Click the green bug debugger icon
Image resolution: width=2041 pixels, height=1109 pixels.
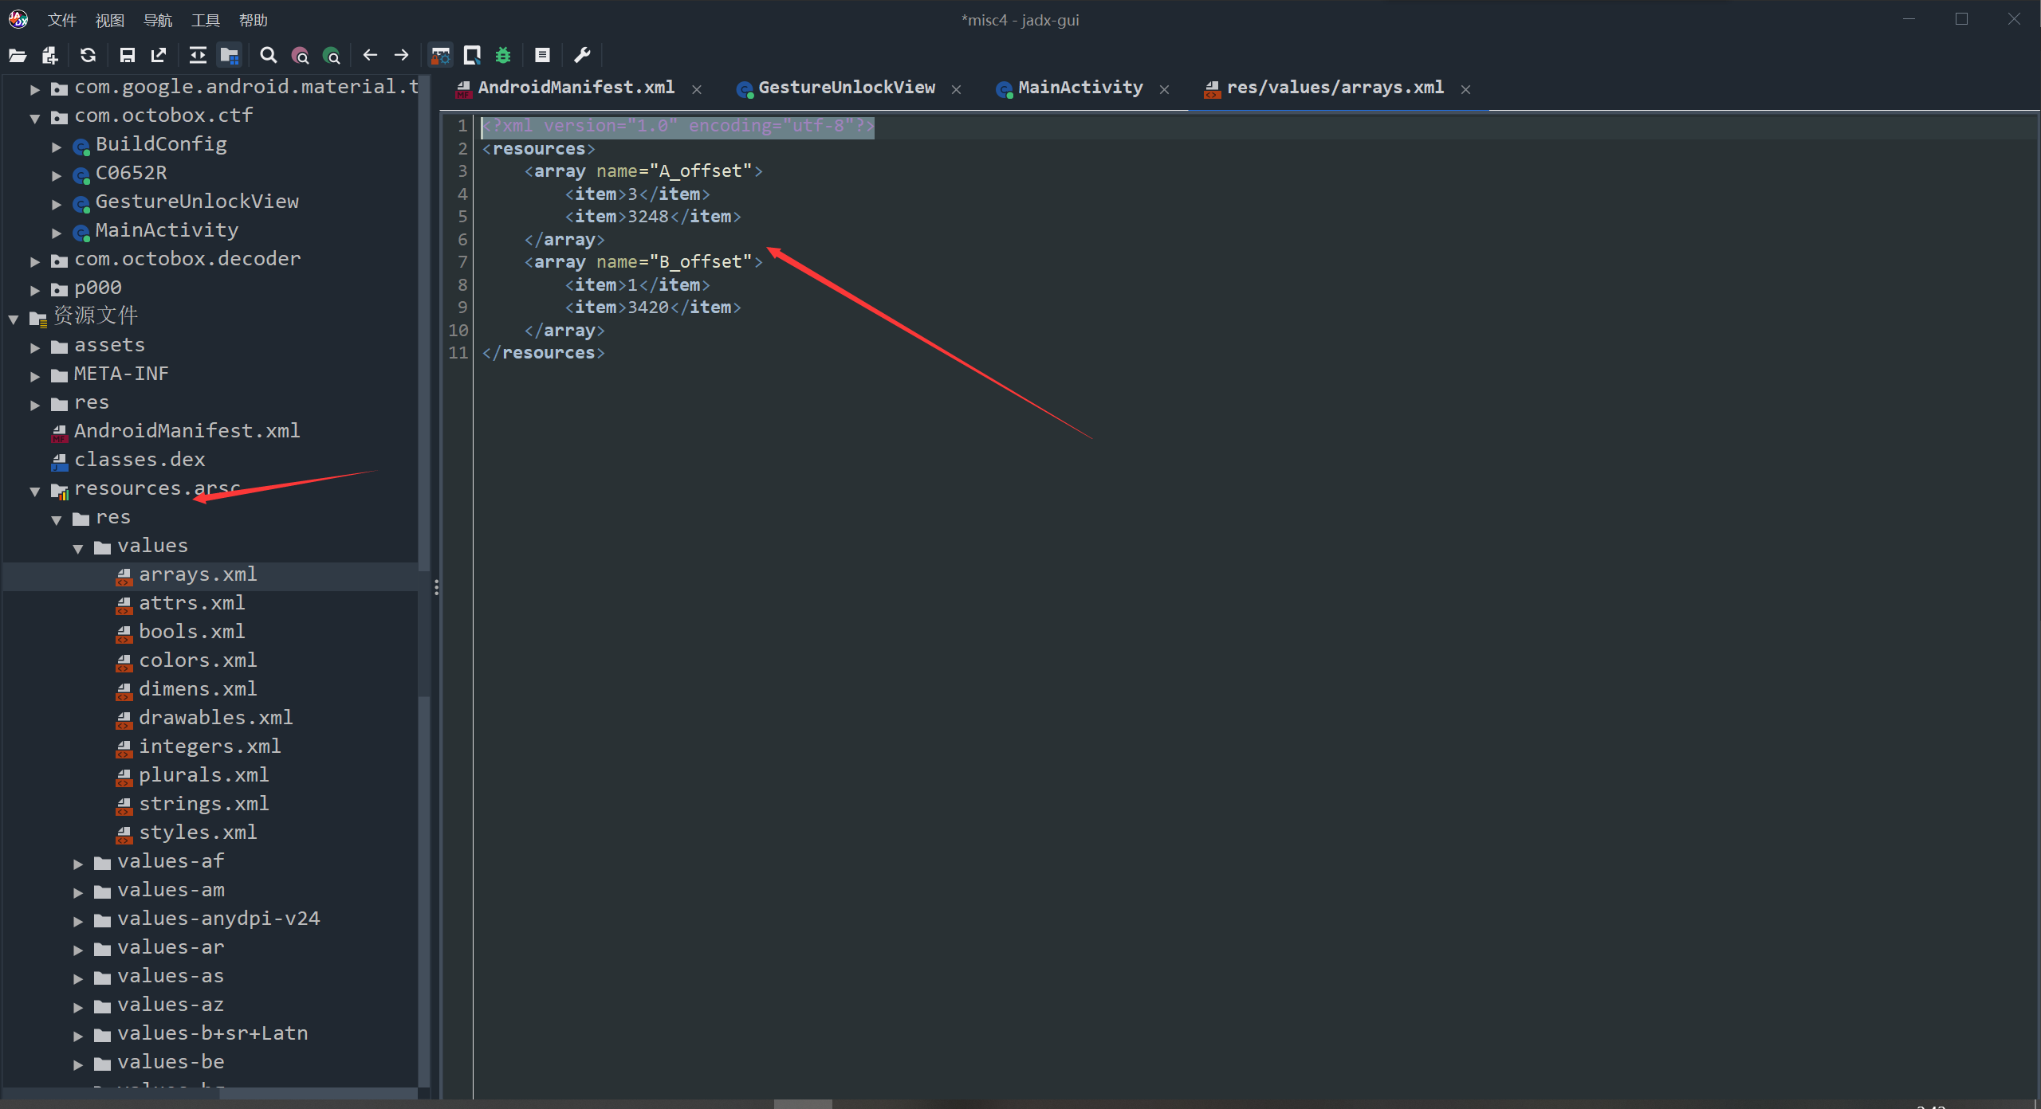click(503, 55)
